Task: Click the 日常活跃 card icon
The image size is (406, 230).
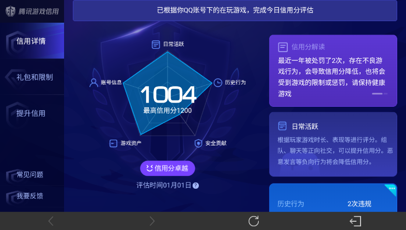Action: click(282, 126)
